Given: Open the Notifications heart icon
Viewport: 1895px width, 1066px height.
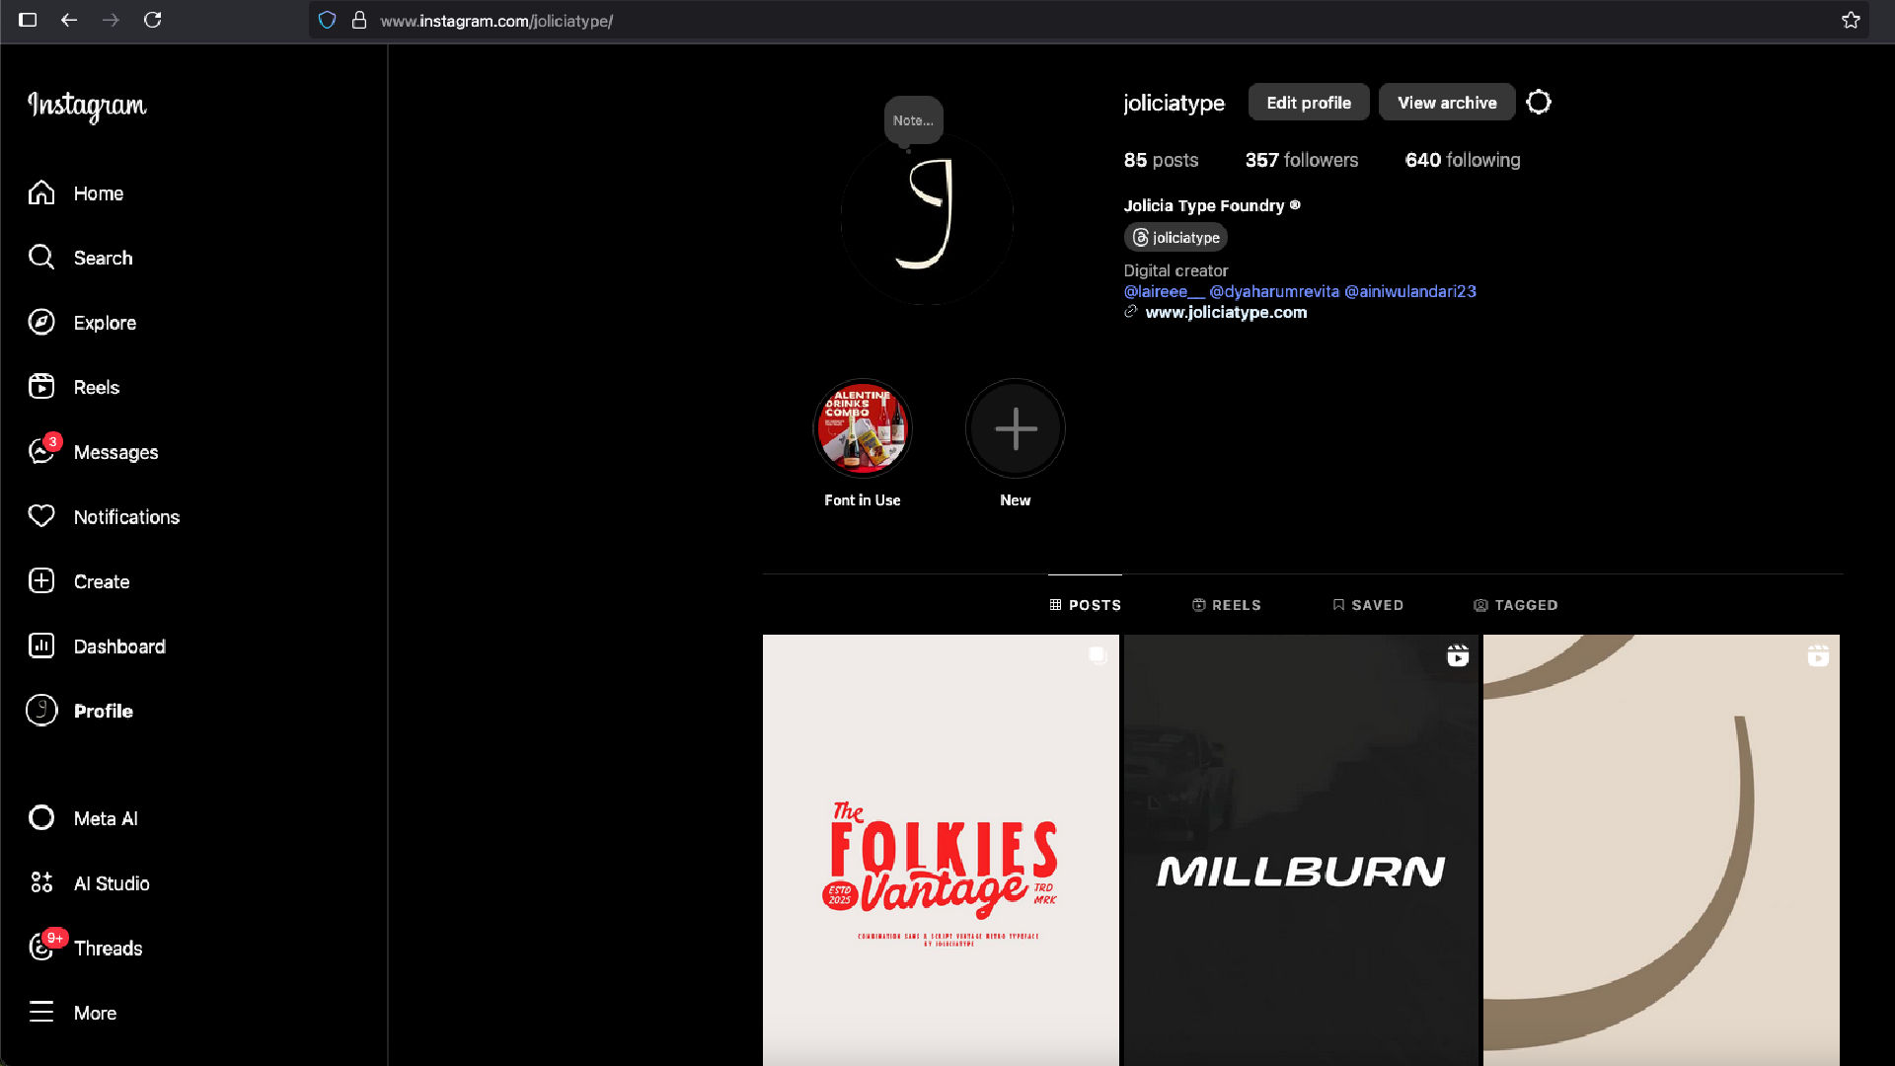Looking at the screenshot, I should [x=41, y=516].
